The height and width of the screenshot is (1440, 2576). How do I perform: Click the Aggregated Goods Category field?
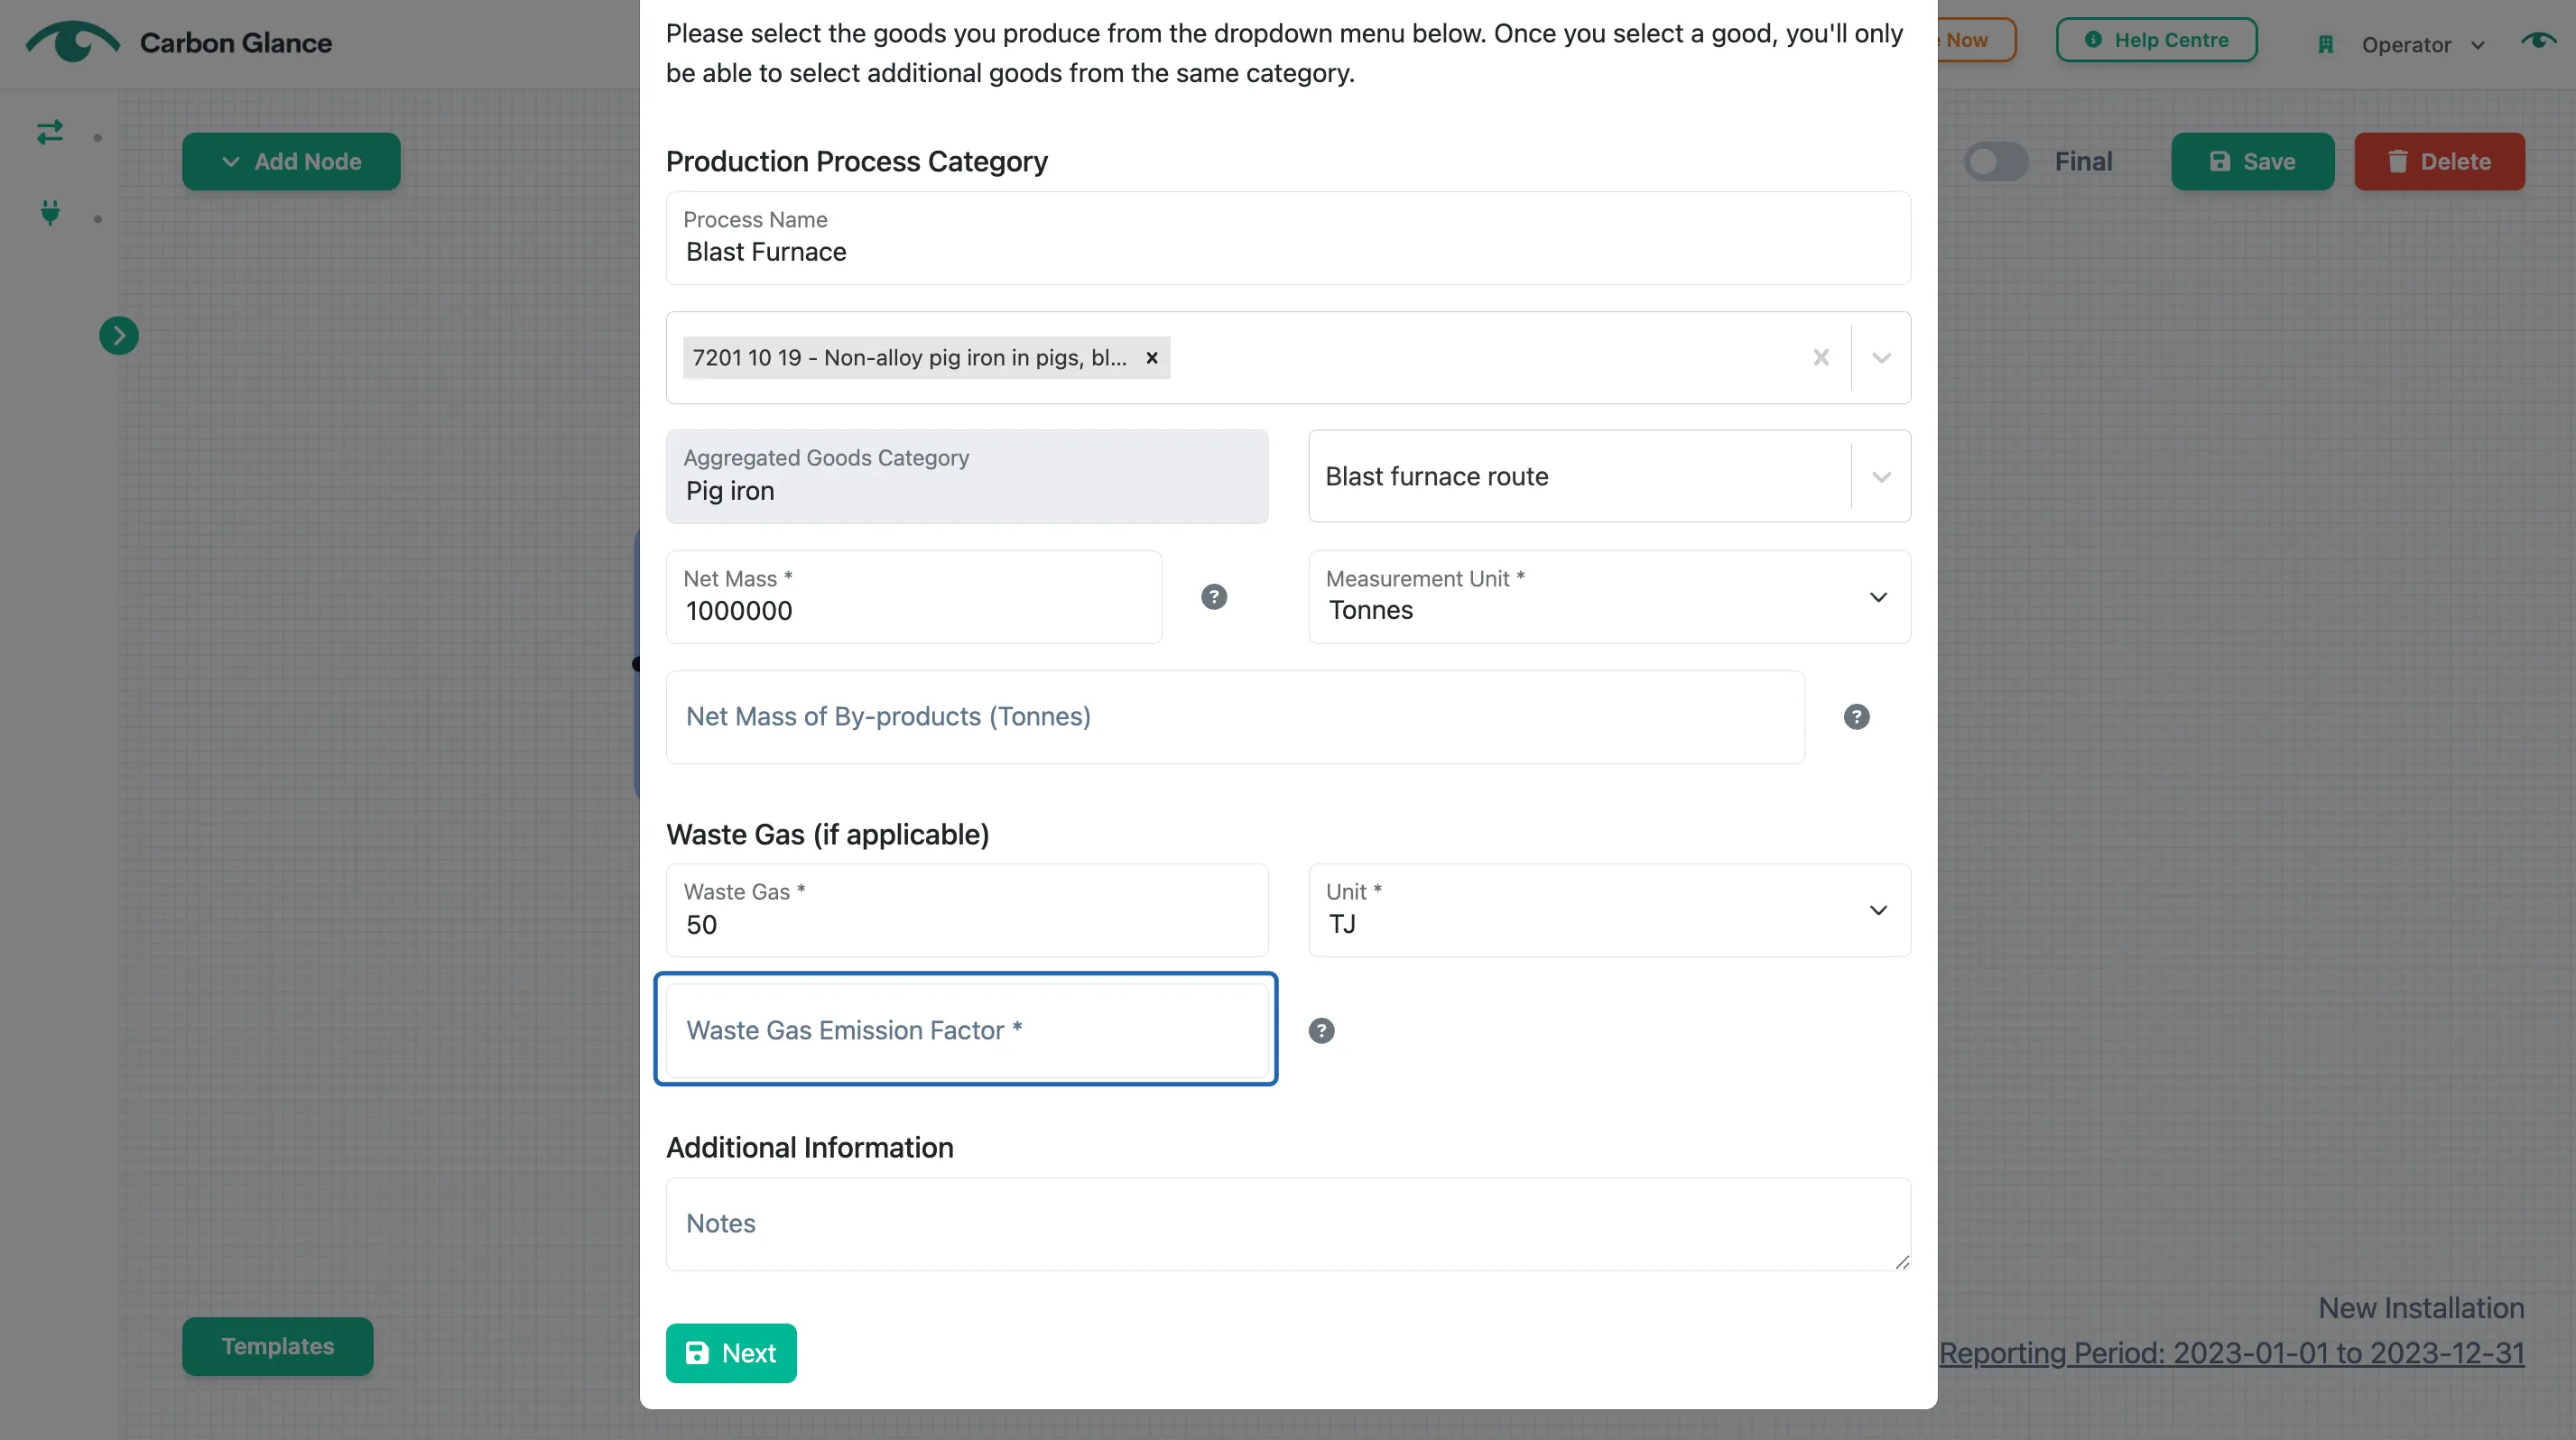967,476
